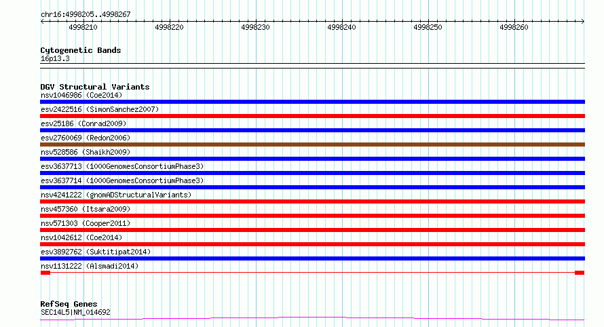Click ruler position 4998210
This screenshot has width=604, height=327.
pyautogui.click(x=83, y=27)
